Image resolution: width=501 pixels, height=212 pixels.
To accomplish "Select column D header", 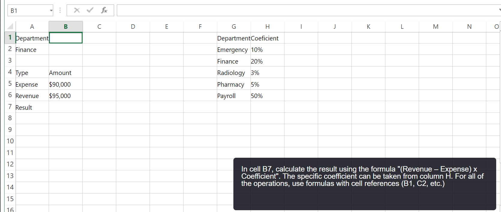I will click(133, 26).
